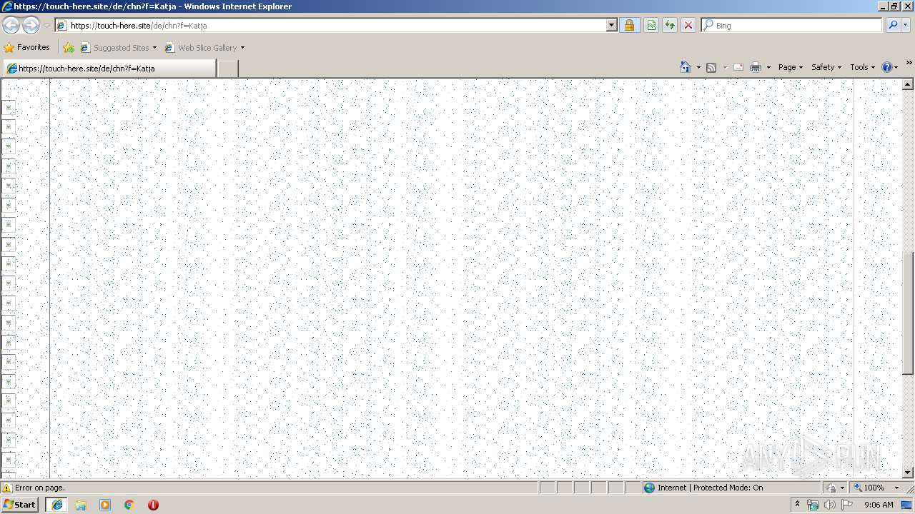Open the Windows Start menu
The height and width of the screenshot is (514, 915).
pyautogui.click(x=19, y=505)
